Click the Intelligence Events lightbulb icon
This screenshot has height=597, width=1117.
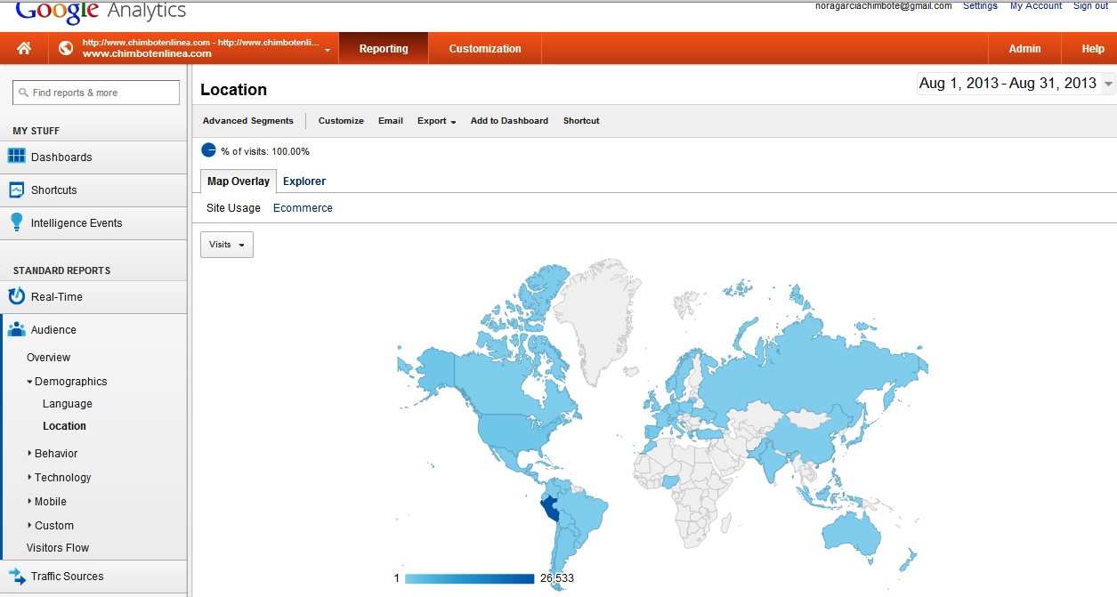[16, 222]
